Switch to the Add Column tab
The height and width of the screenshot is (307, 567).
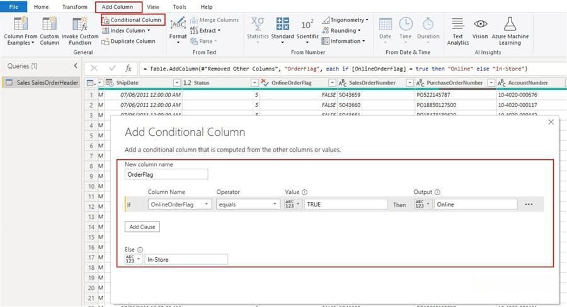pyautogui.click(x=117, y=7)
